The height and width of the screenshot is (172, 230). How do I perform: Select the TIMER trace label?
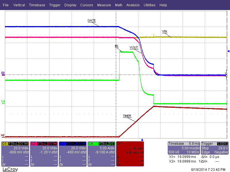(x=127, y=116)
